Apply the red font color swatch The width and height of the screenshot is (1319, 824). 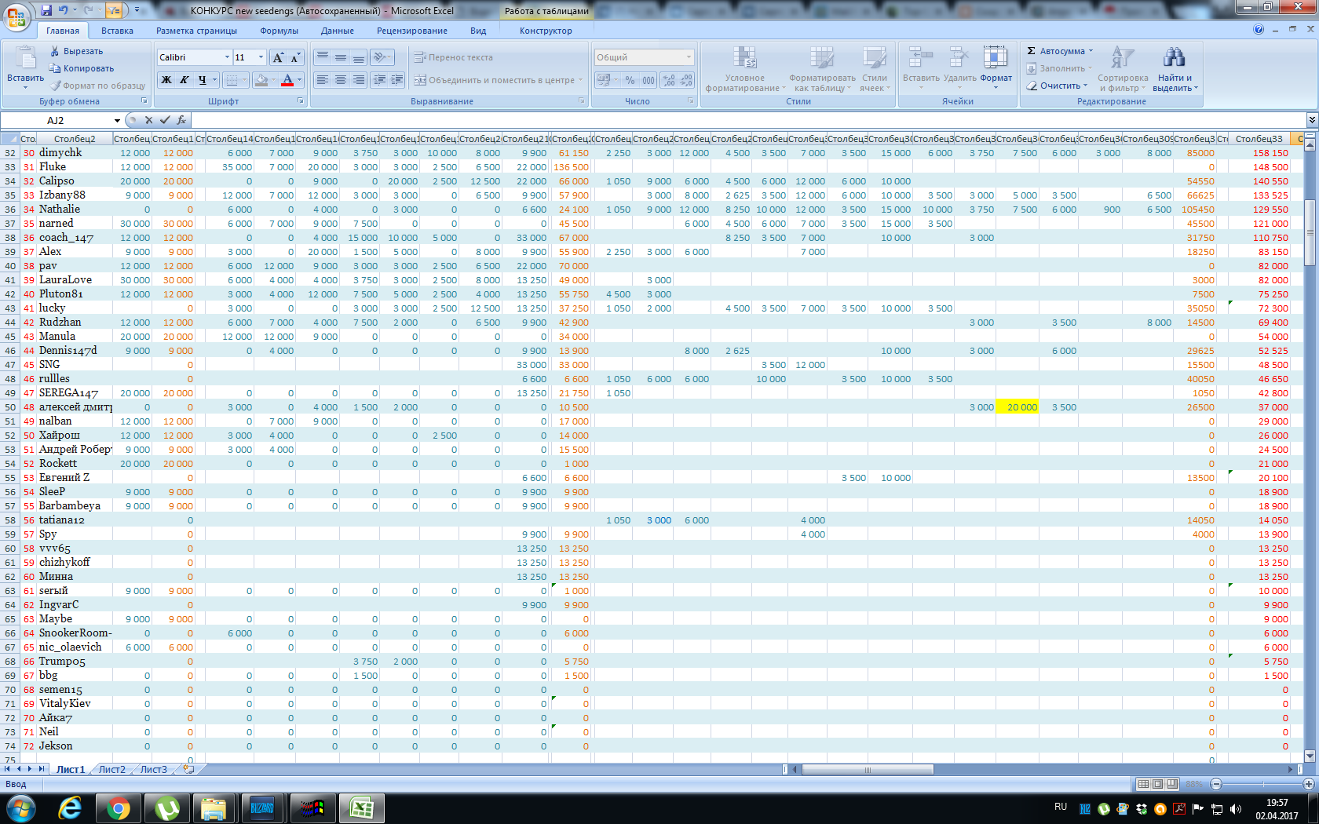point(287,80)
